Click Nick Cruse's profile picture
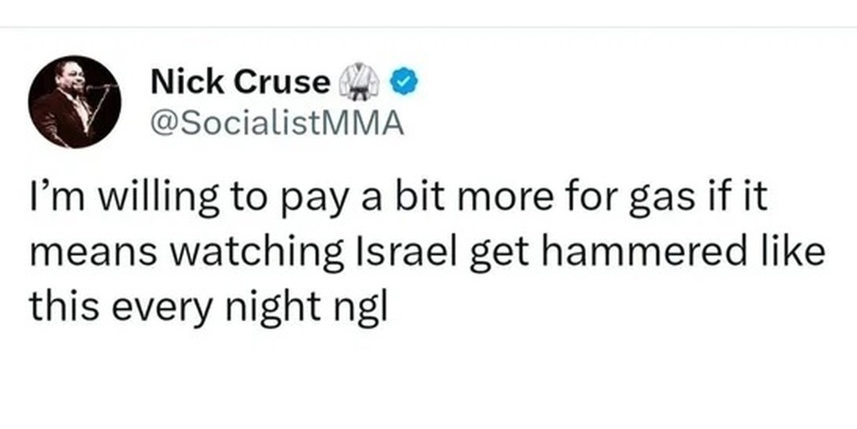This screenshot has height=429, width=857. pos(75,103)
